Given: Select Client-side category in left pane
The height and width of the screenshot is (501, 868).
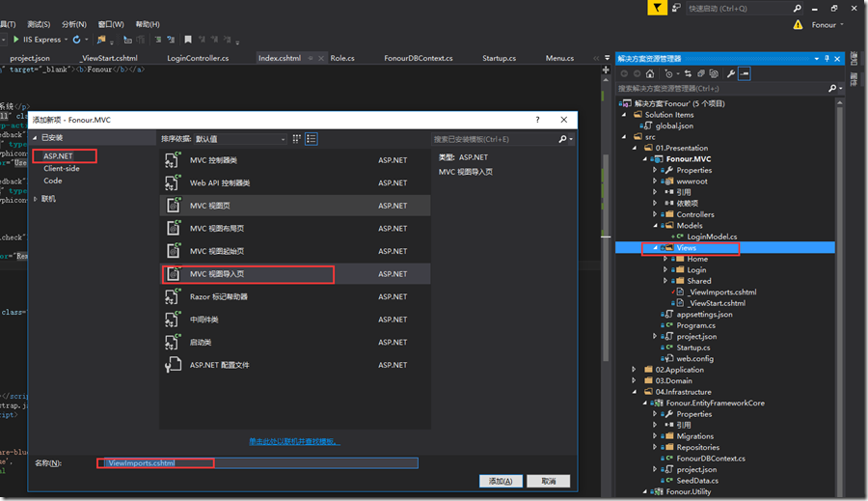Looking at the screenshot, I should (x=62, y=169).
